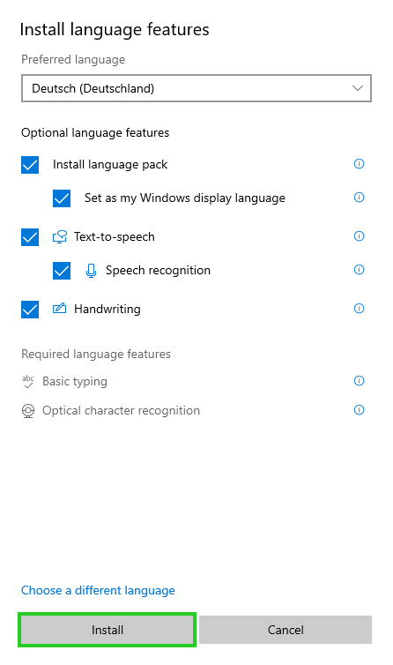Untick the Handwriting checkbox
393x665 pixels.
(30, 310)
